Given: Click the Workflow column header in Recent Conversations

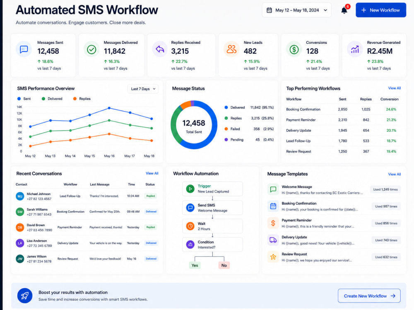Looking at the screenshot, I should coord(70,184).
